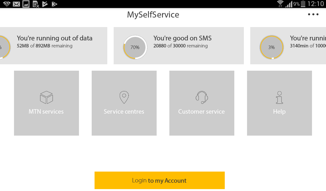
Task: Click the Customer service headset icon
Action: pos(202,97)
